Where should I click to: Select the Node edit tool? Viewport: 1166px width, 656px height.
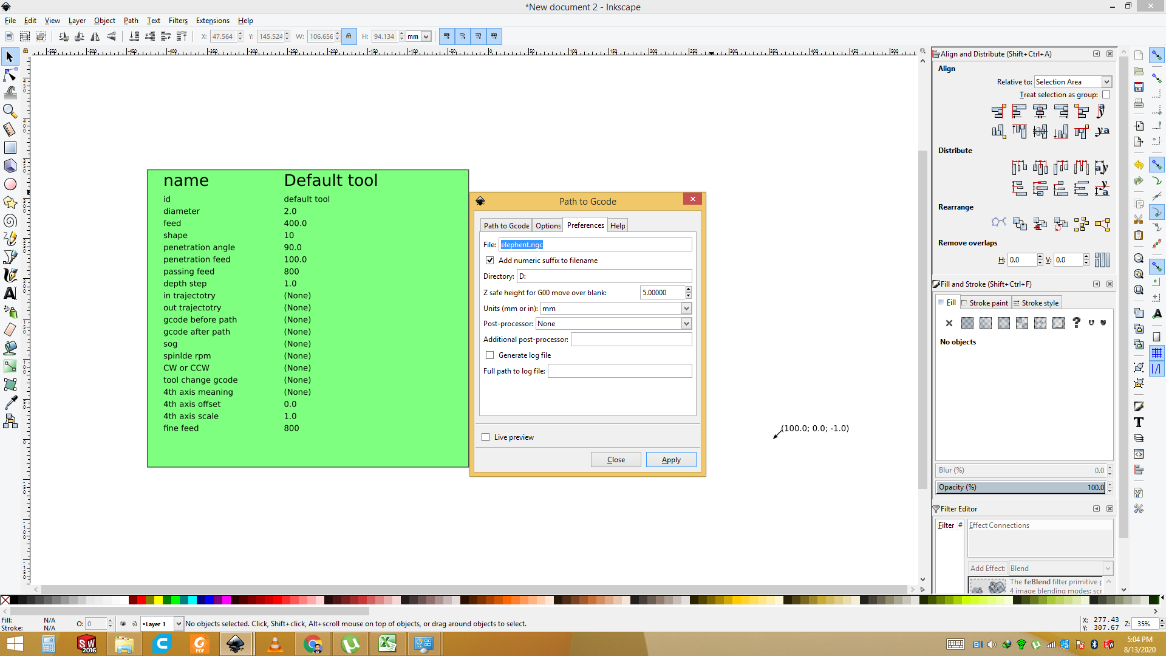10,75
